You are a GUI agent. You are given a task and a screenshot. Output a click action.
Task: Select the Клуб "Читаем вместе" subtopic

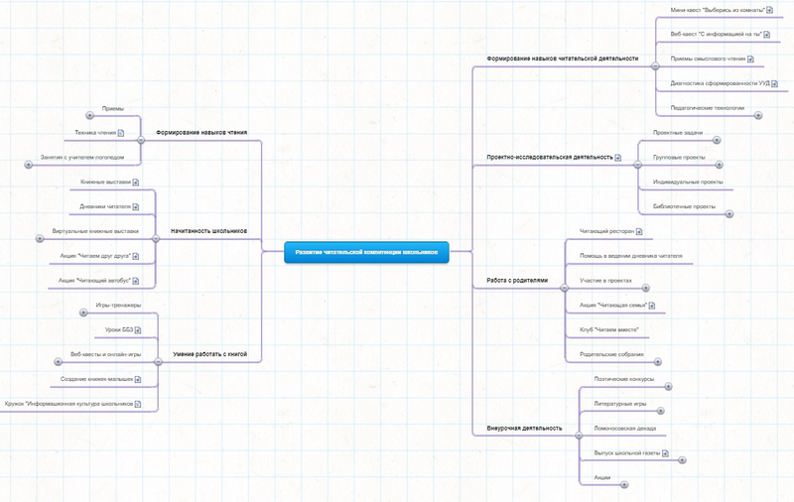[609, 330]
